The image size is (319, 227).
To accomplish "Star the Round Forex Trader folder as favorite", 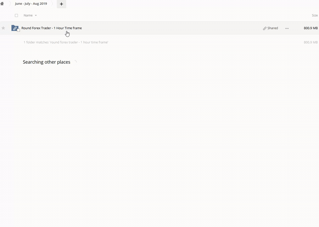I will point(3,28).
